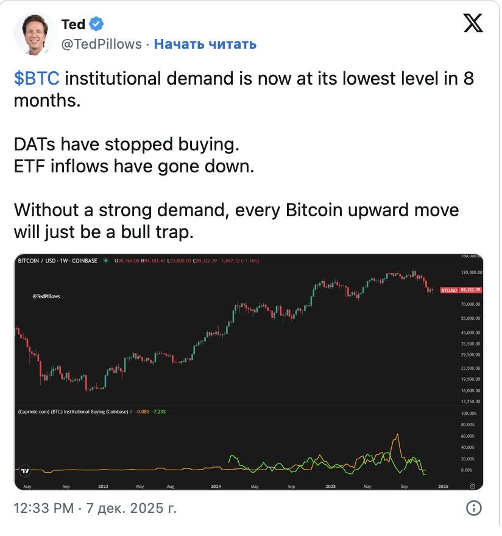Open the @TedPillows handle under the name
Screen dimensions: 502x536
101,44
